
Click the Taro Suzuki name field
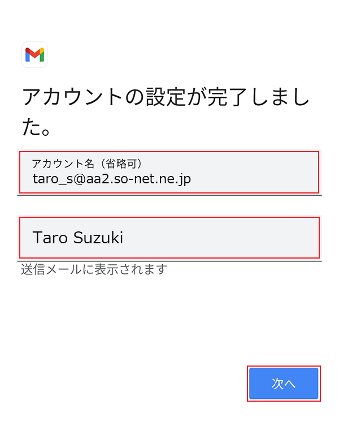click(169, 238)
